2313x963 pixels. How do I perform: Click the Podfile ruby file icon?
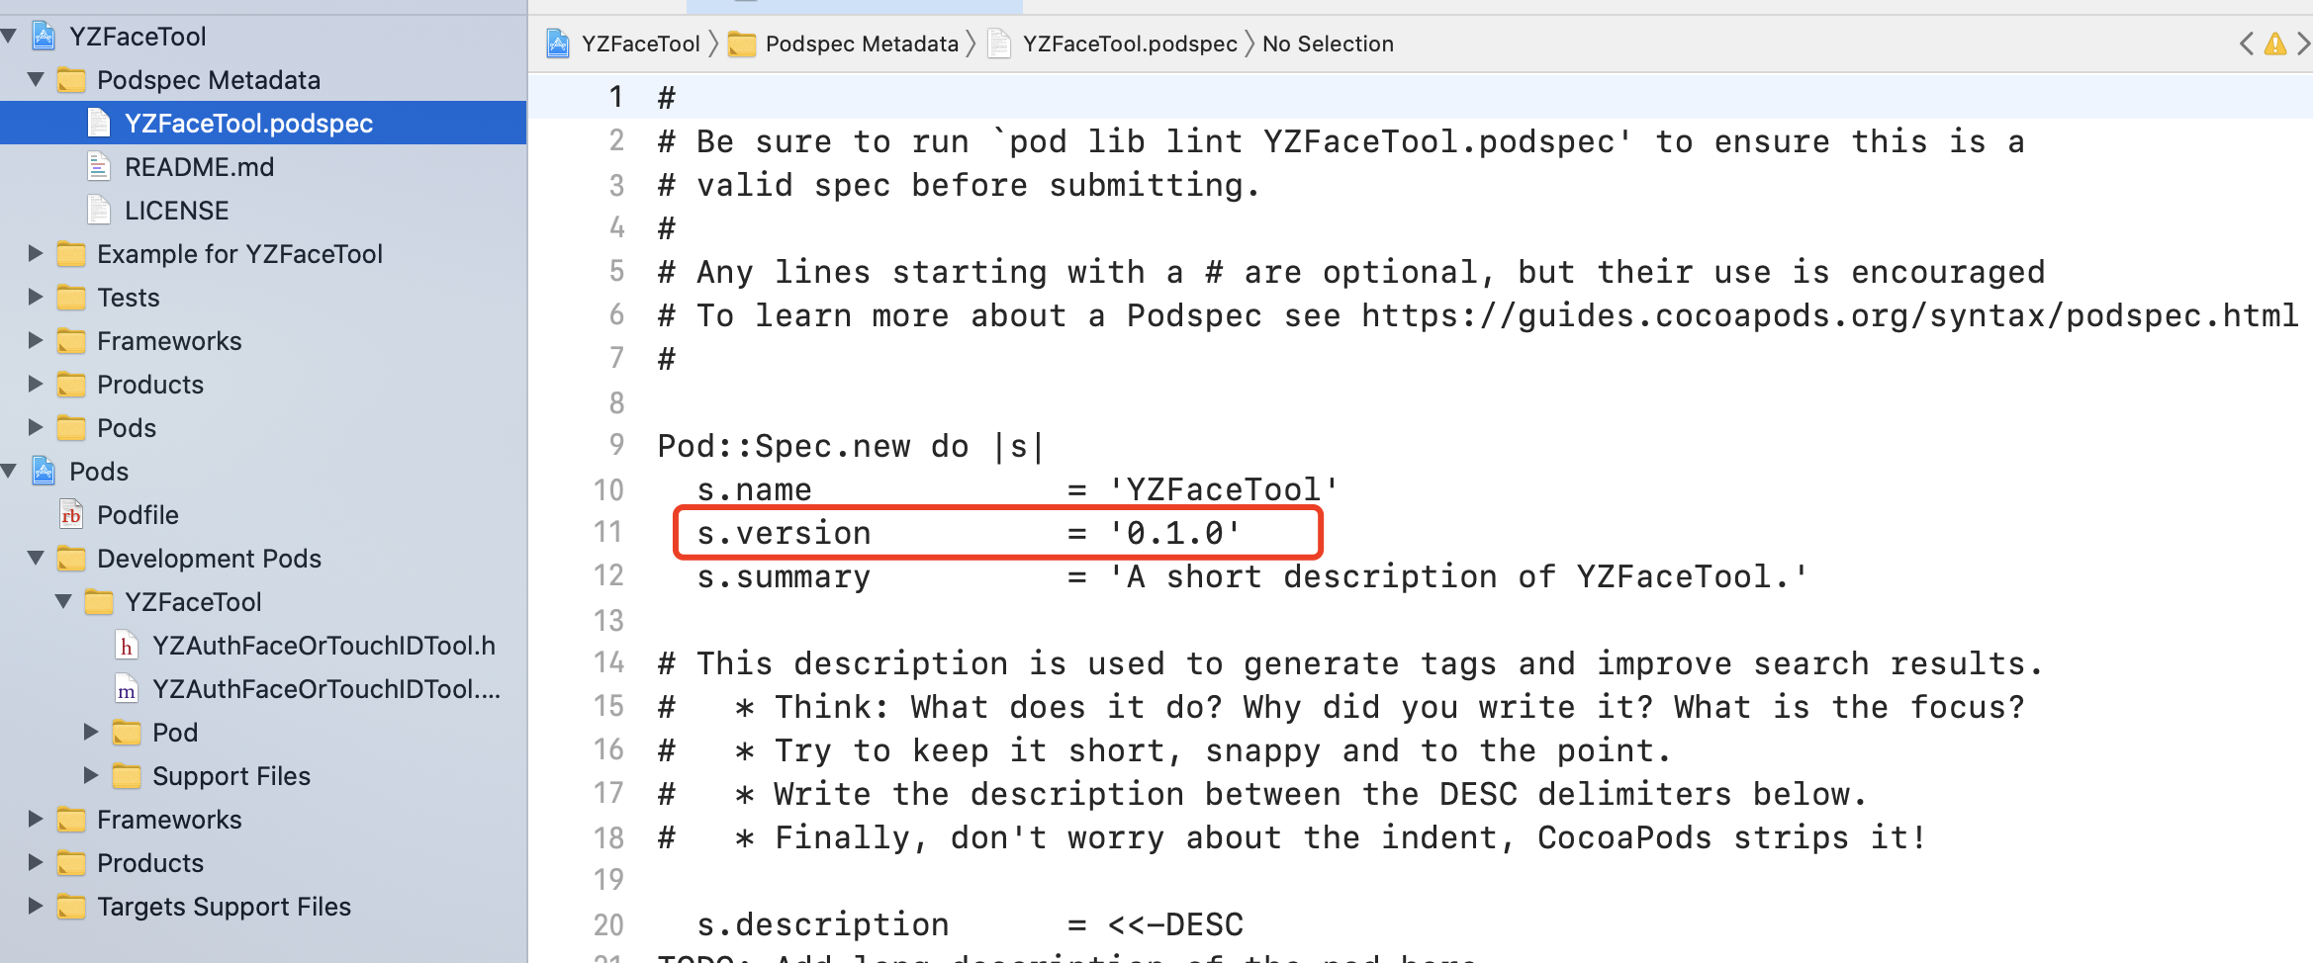coord(71,515)
